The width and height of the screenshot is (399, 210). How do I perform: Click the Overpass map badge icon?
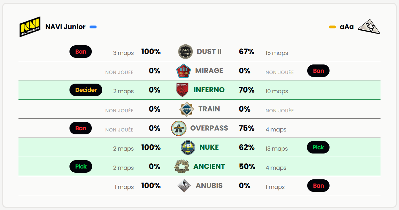click(179, 128)
